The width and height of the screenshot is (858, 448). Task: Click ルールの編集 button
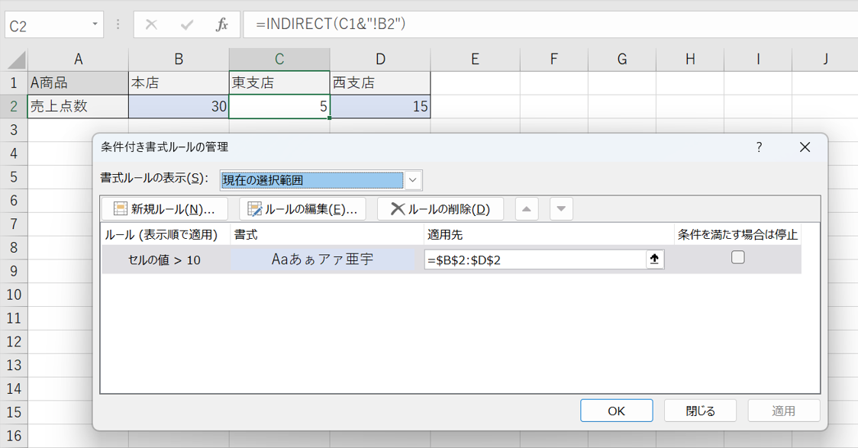[x=302, y=209]
